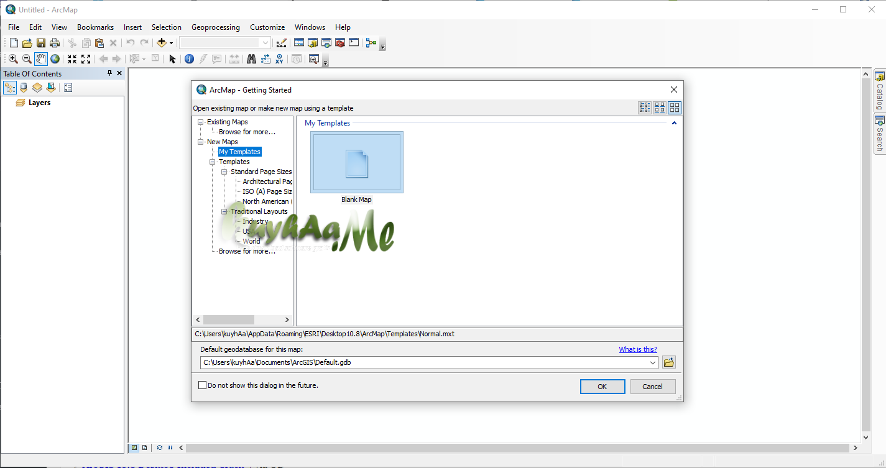Pin the Table Of Contents panel
The width and height of the screenshot is (886, 468).
click(x=110, y=73)
